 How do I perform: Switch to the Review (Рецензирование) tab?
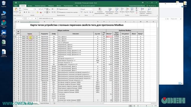coord(68,6)
